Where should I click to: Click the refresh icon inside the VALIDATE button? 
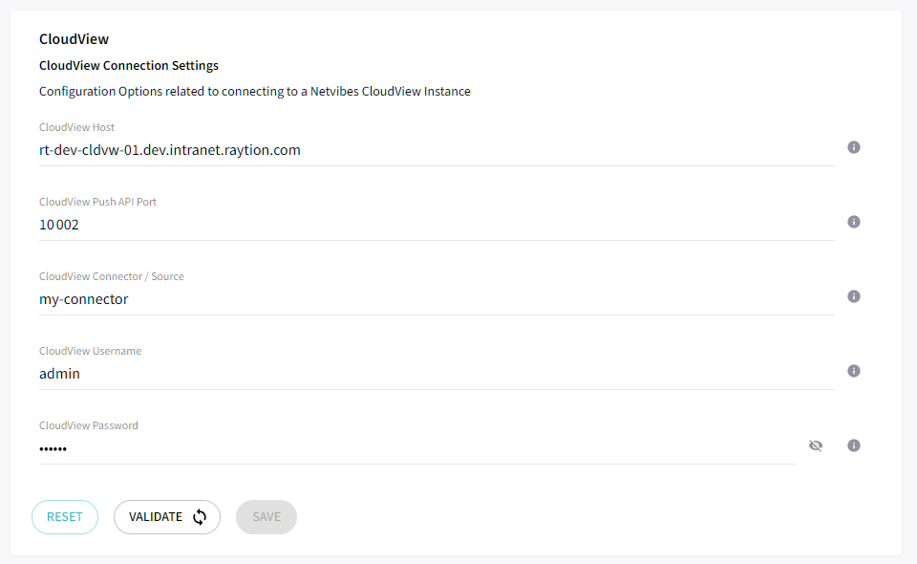[x=200, y=516]
